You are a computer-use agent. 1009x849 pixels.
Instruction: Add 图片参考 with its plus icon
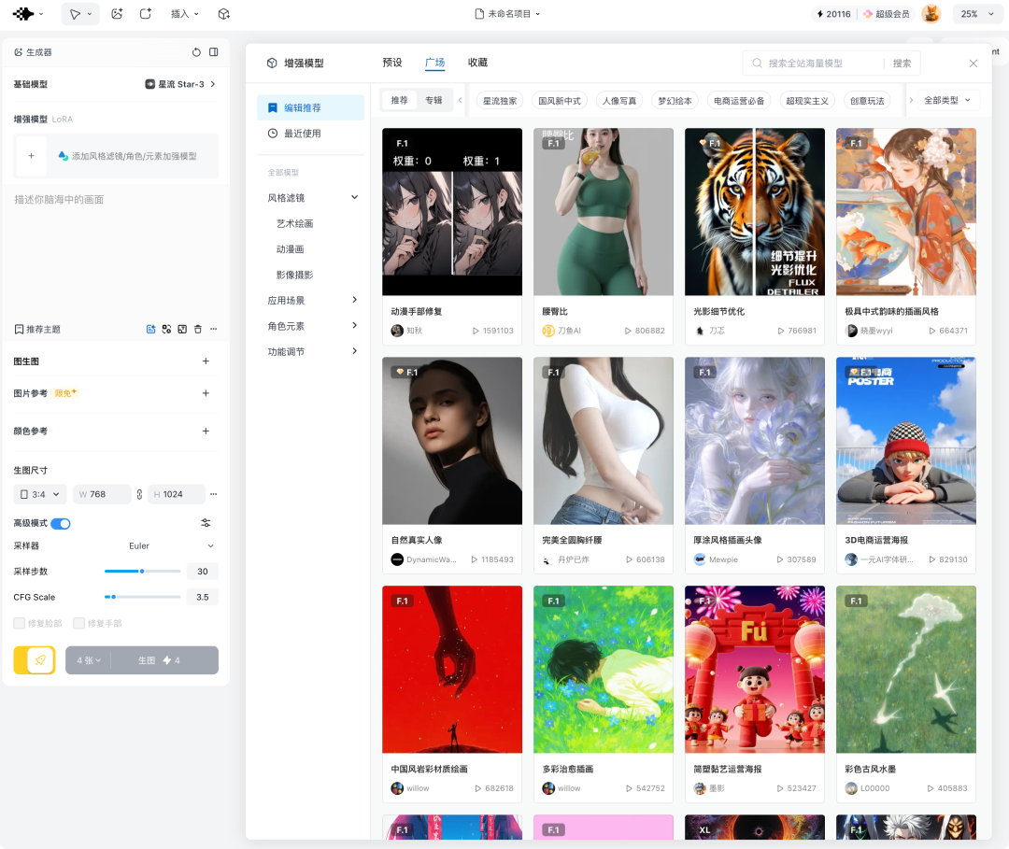[206, 393]
